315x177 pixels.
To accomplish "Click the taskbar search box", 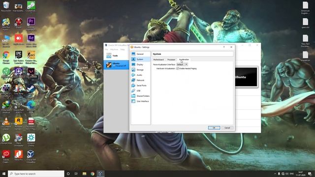I will [36, 174].
